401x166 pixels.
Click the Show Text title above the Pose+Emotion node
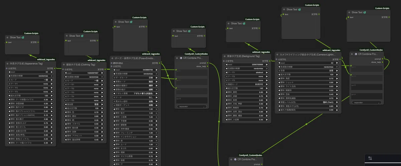click(124, 22)
